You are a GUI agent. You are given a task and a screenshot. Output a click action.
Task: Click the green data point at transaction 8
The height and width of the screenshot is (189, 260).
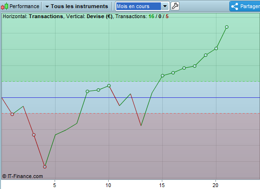(x=88, y=91)
